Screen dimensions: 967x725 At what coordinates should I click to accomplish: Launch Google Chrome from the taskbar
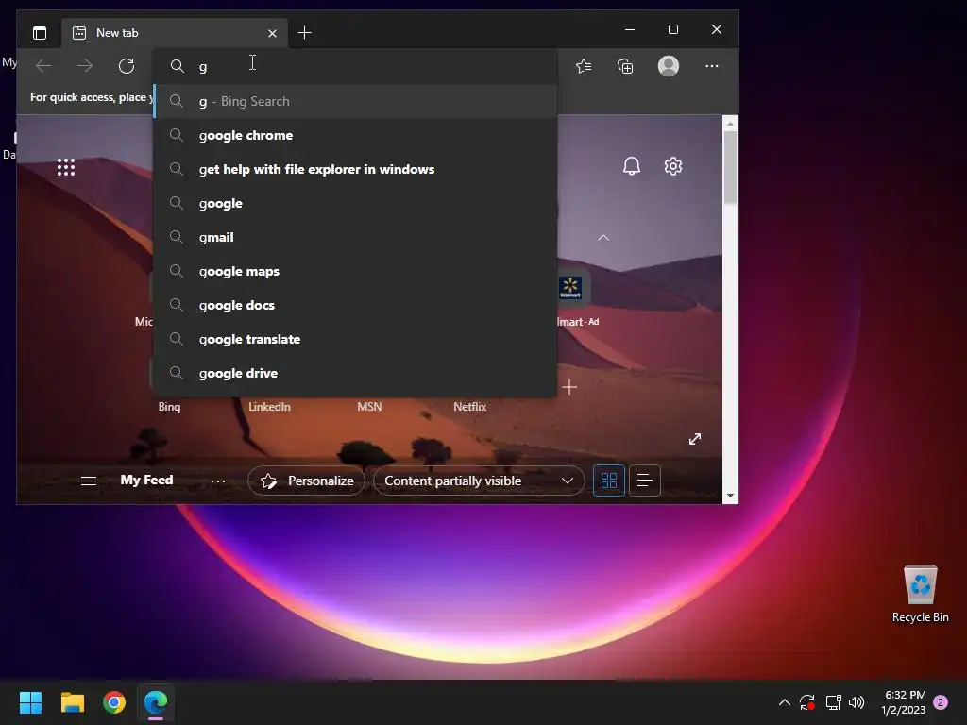tap(114, 702)
